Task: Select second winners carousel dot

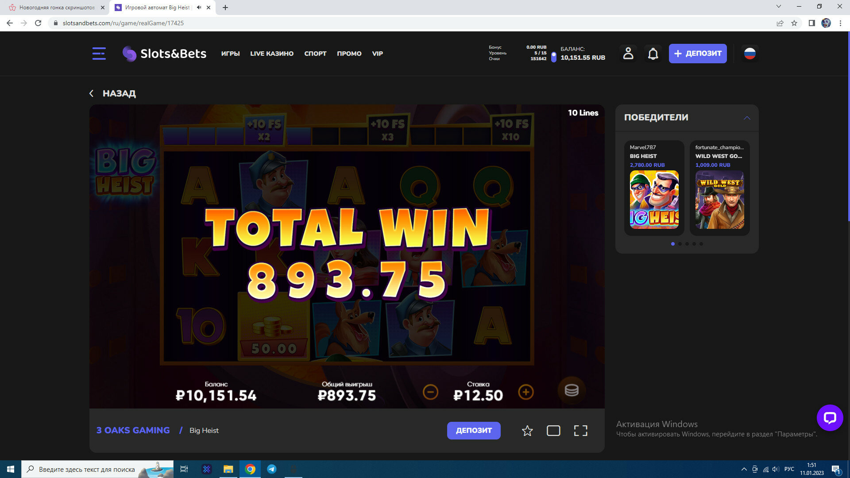Action: coord(680,244)
